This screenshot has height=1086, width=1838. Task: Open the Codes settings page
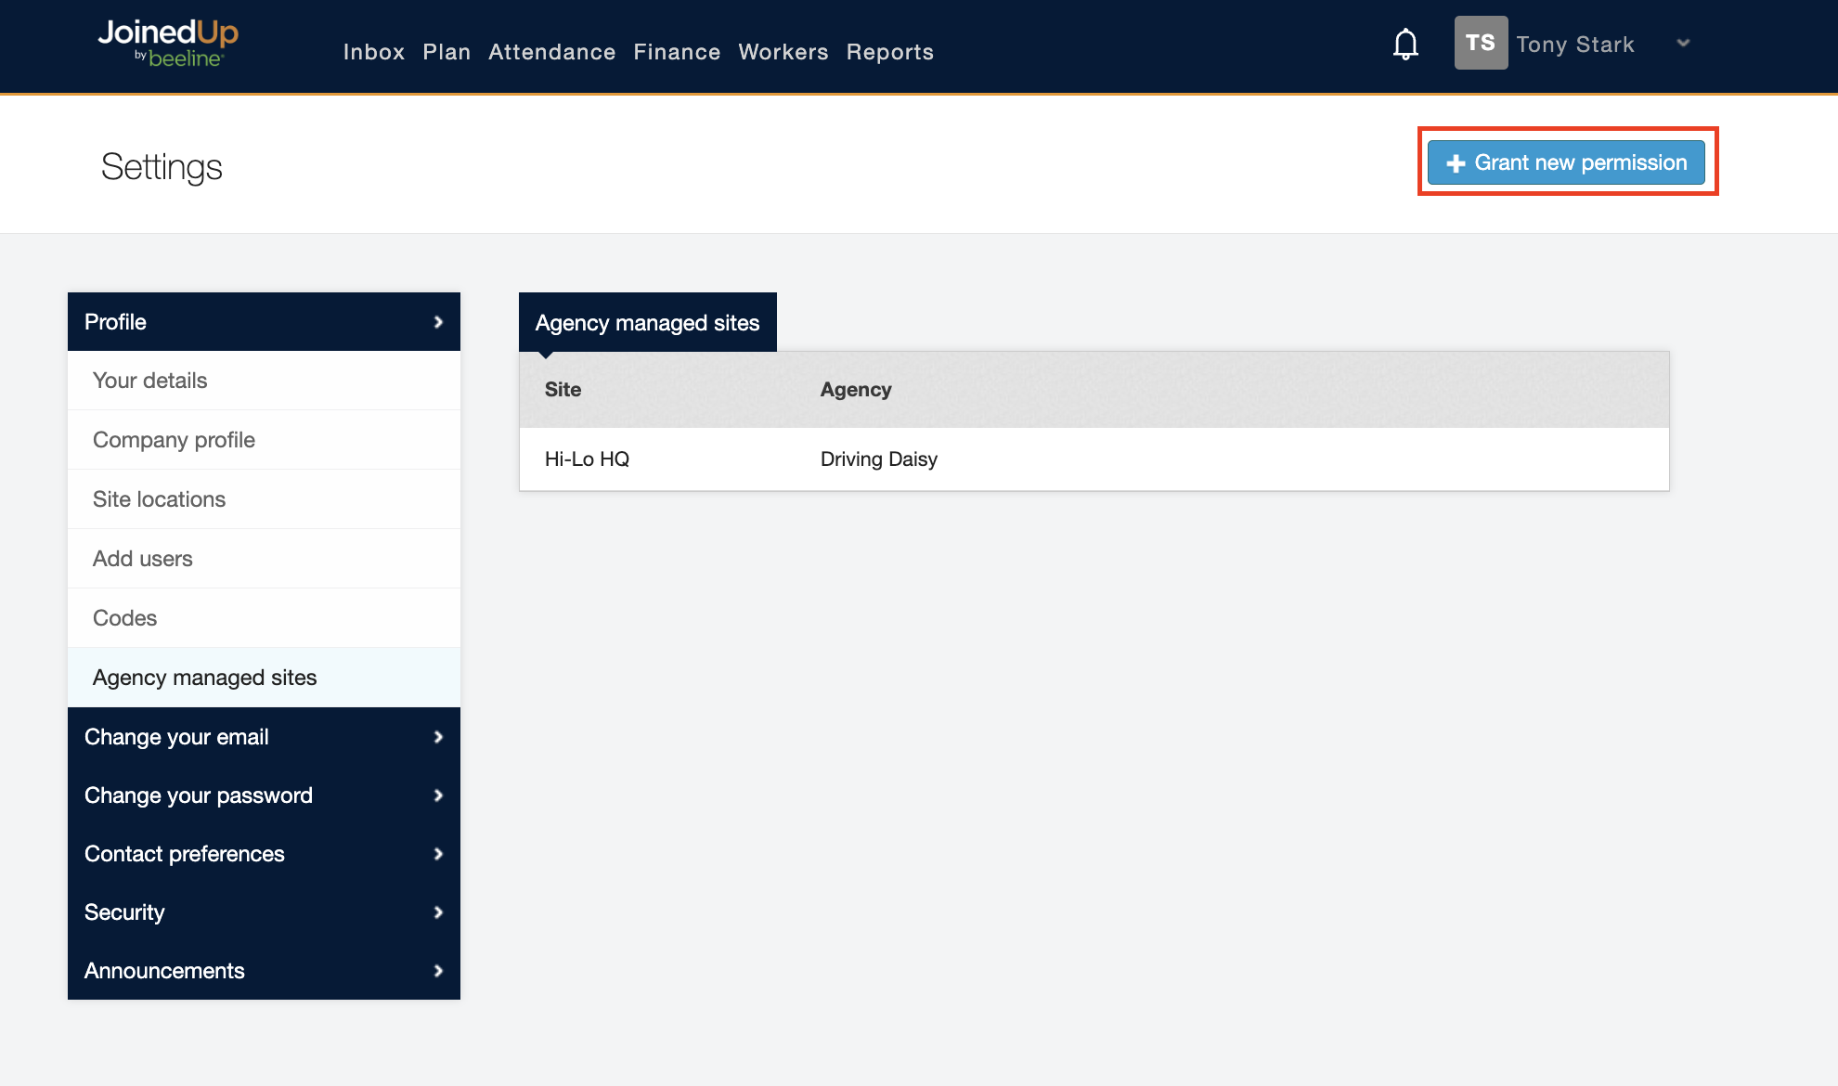pyautogui.click(x=124, y=618)
